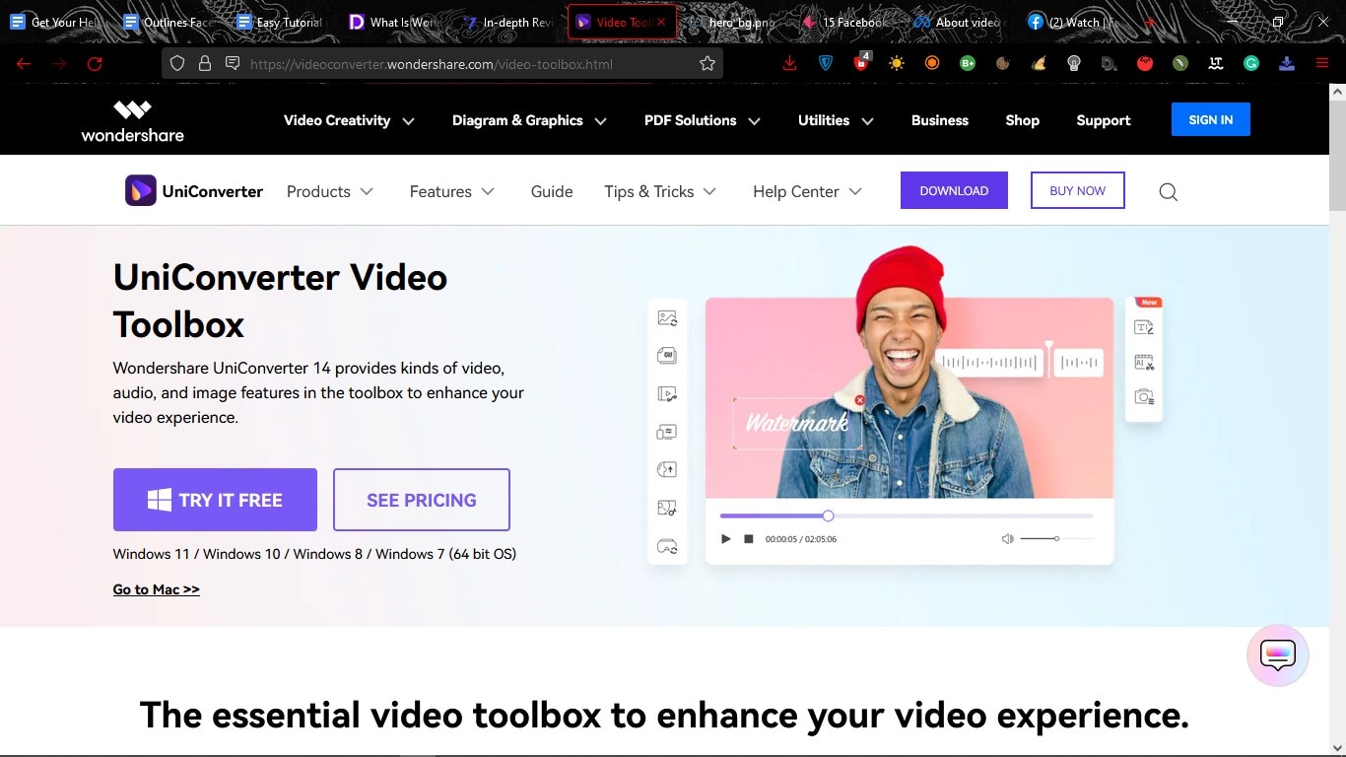Viewport: 1346px width, 757px height.
Task: Switch to the hero_bg.png tab
Action: point(736,22)
